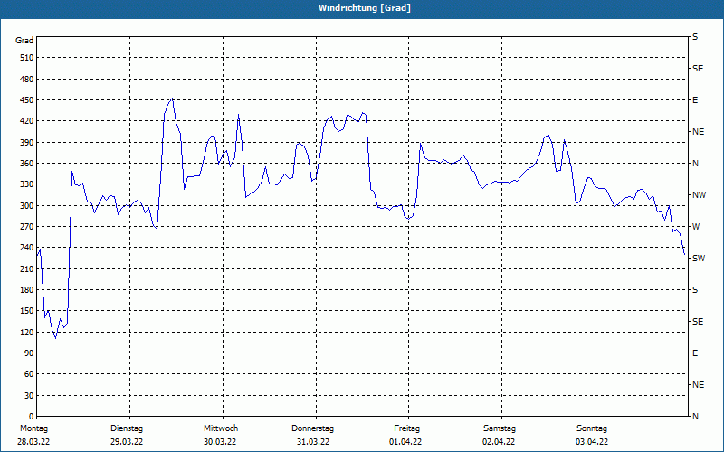This screenshot has width=724, height=452.
Task: Click the 0 value on the y-axis
Action: point(31,416)
